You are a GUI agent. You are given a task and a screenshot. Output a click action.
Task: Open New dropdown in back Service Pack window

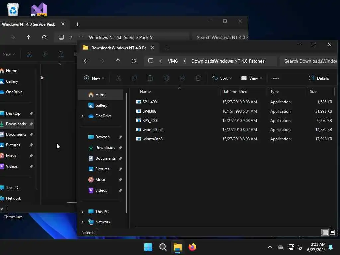pyautogui.click(x=9, y=54)
